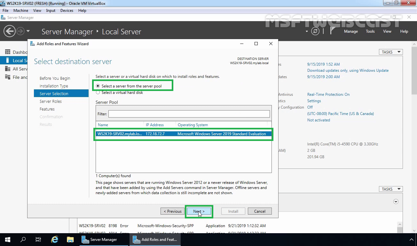This screenshot has height=246, width=417.
Task: Select the Dashboard icon in sidebar
Action: coord(7,52)
